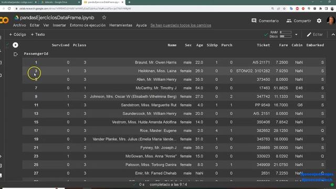Viewport: 336px width, 189px height.
Task: Click the Sex column header
Action: point(188,45)
